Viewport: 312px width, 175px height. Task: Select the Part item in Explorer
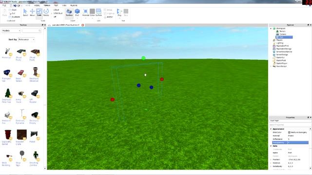(284, 37)
